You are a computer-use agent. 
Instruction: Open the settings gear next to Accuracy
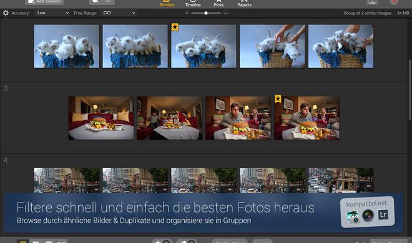coord(6,13)
